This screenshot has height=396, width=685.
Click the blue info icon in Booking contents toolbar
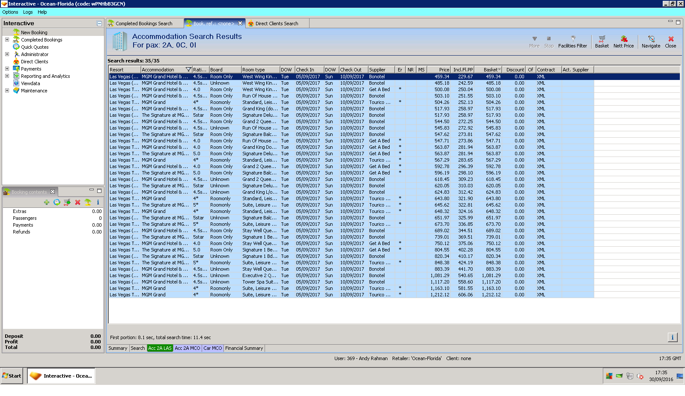click(98, 202)
